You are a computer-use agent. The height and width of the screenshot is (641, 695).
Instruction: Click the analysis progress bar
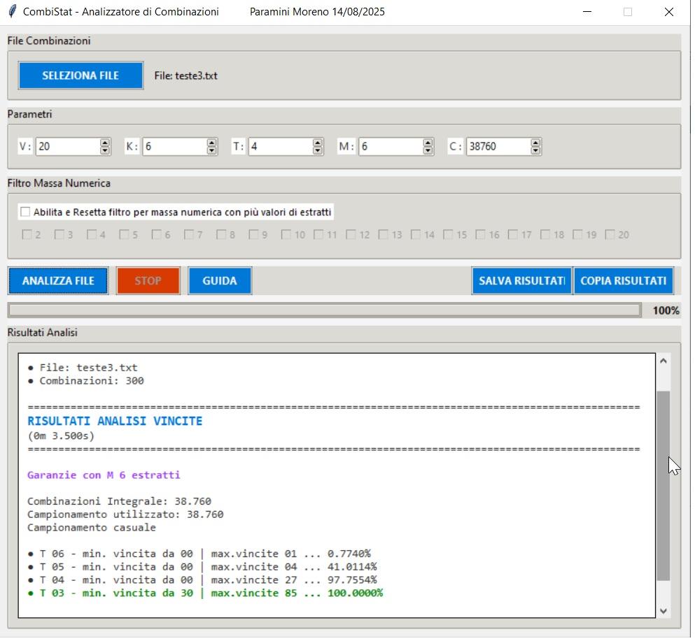tap(325, 311)
